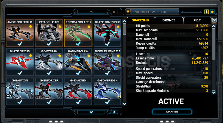Toggle the checkmark under G-Bastion

(20, 102)
